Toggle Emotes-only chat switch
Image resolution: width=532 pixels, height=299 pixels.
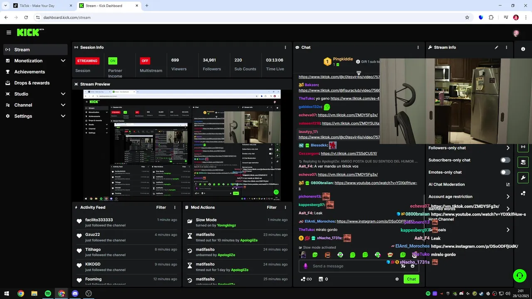click(x=505, y=172)
